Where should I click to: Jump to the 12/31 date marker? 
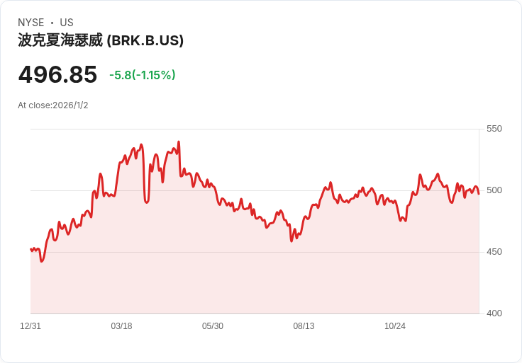coord(30,326)
